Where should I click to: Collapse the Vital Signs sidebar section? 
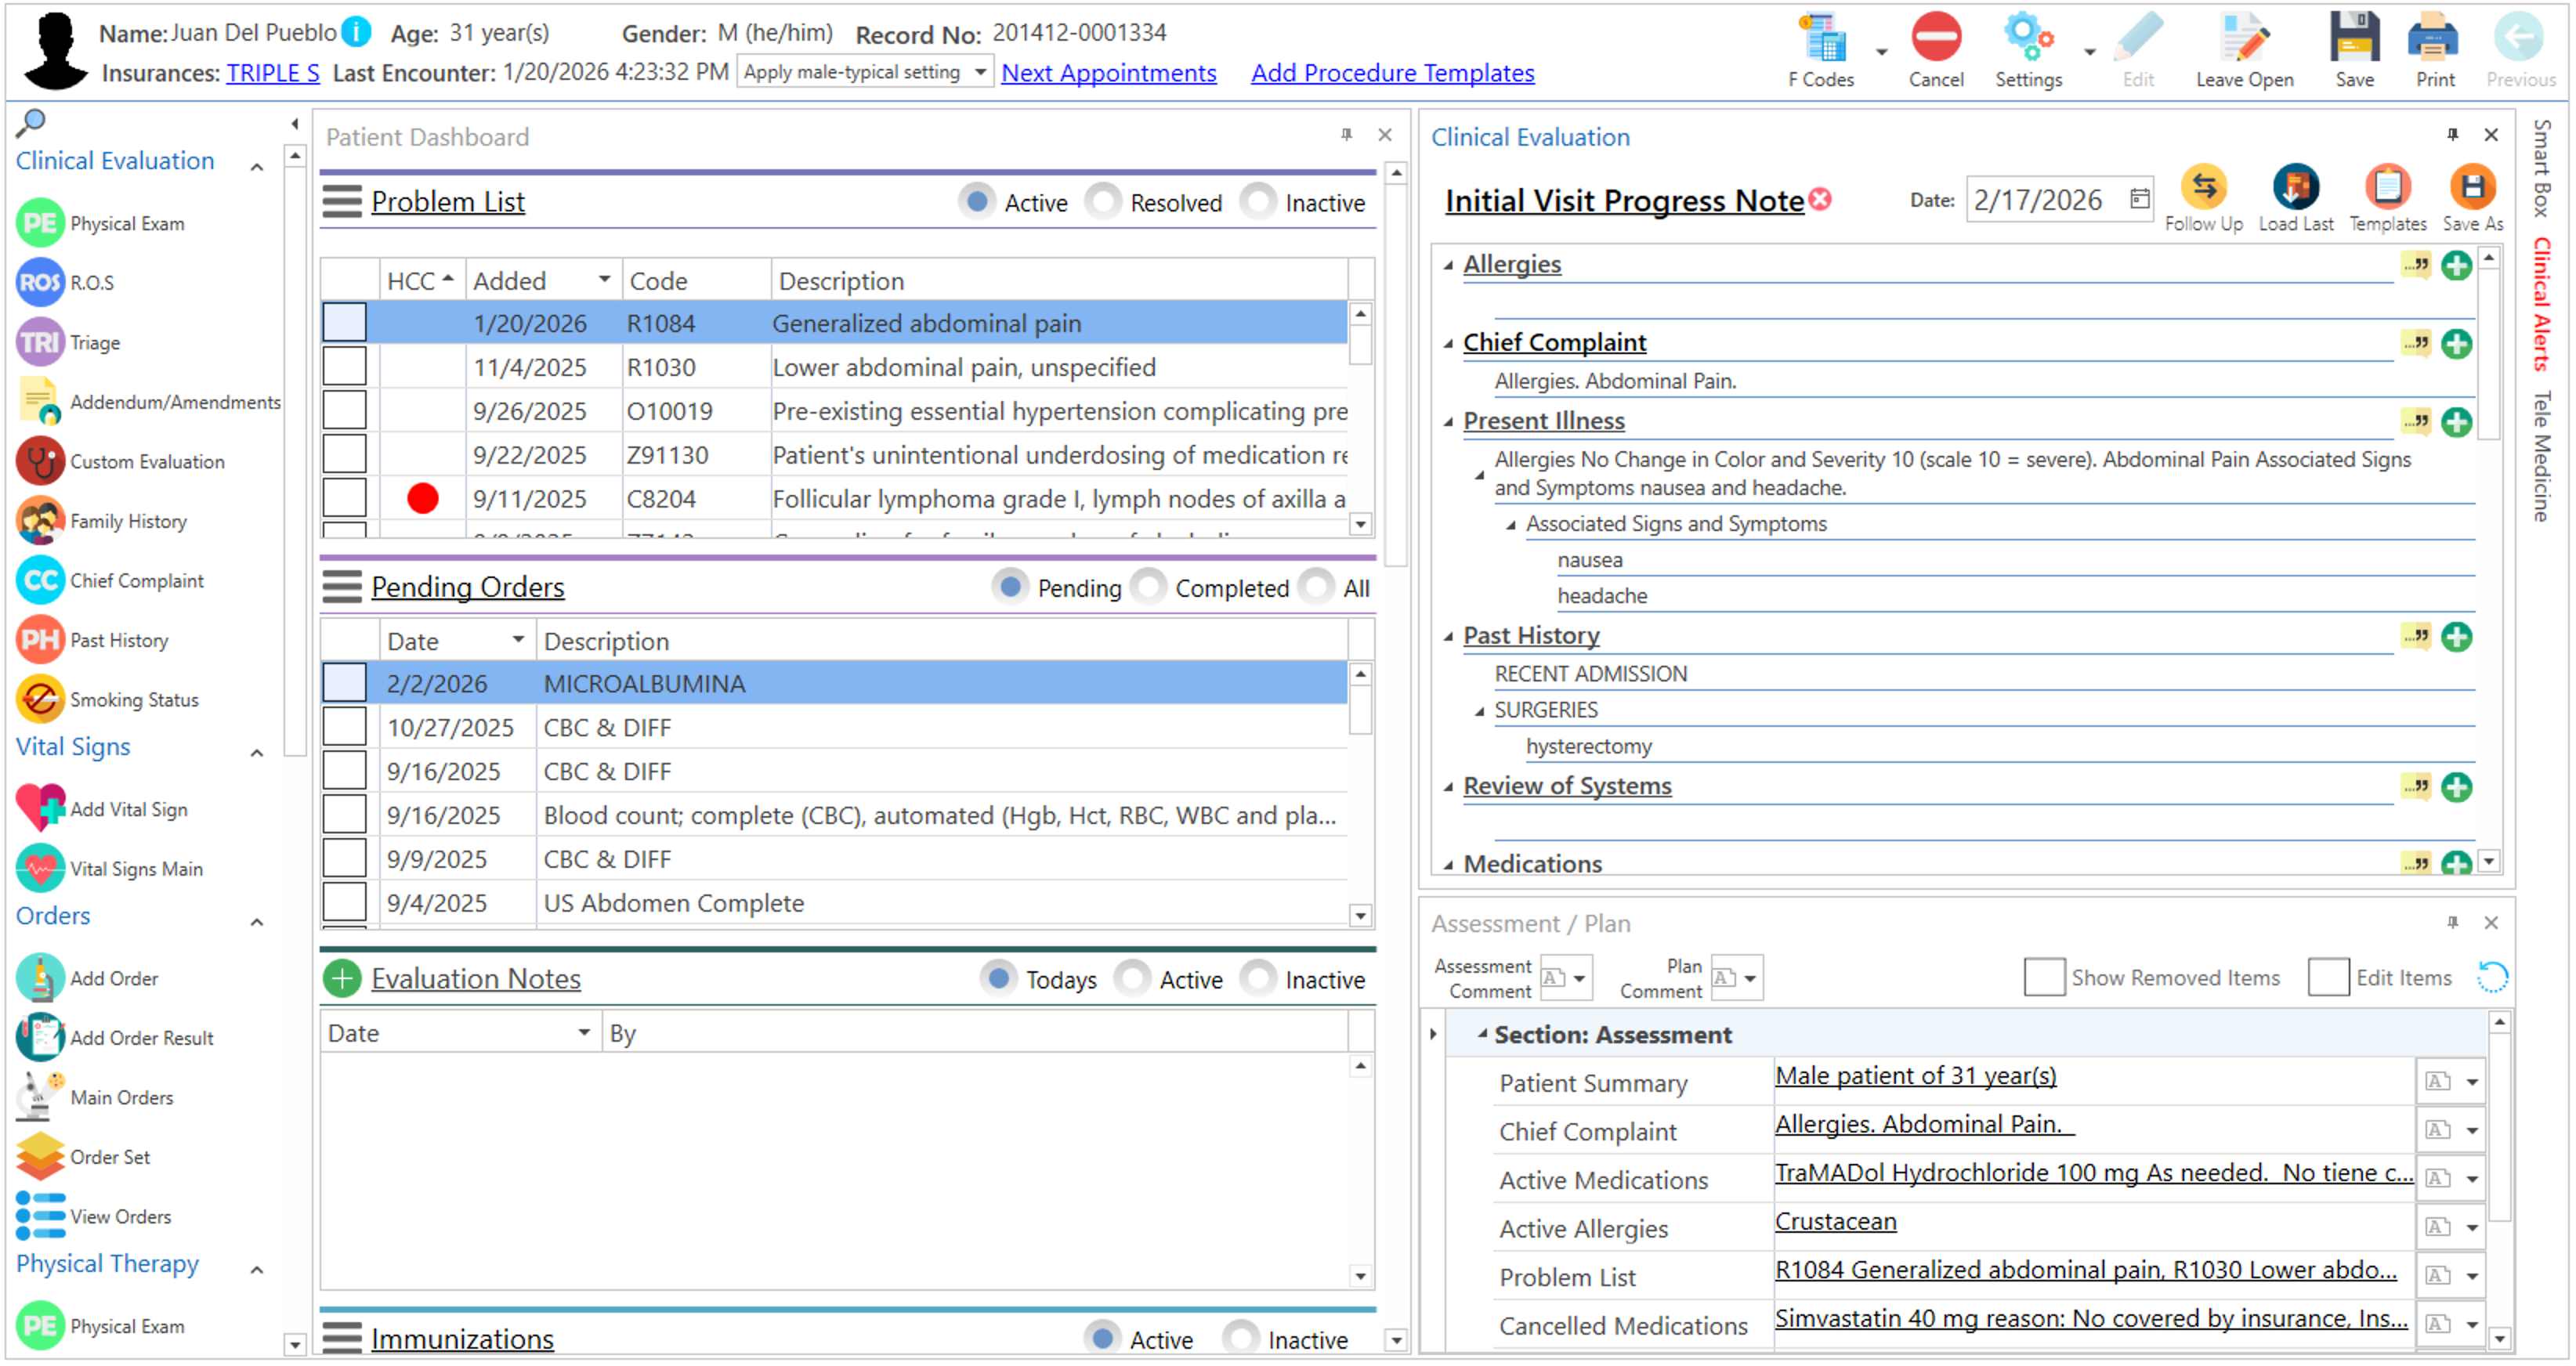point(257,753)
